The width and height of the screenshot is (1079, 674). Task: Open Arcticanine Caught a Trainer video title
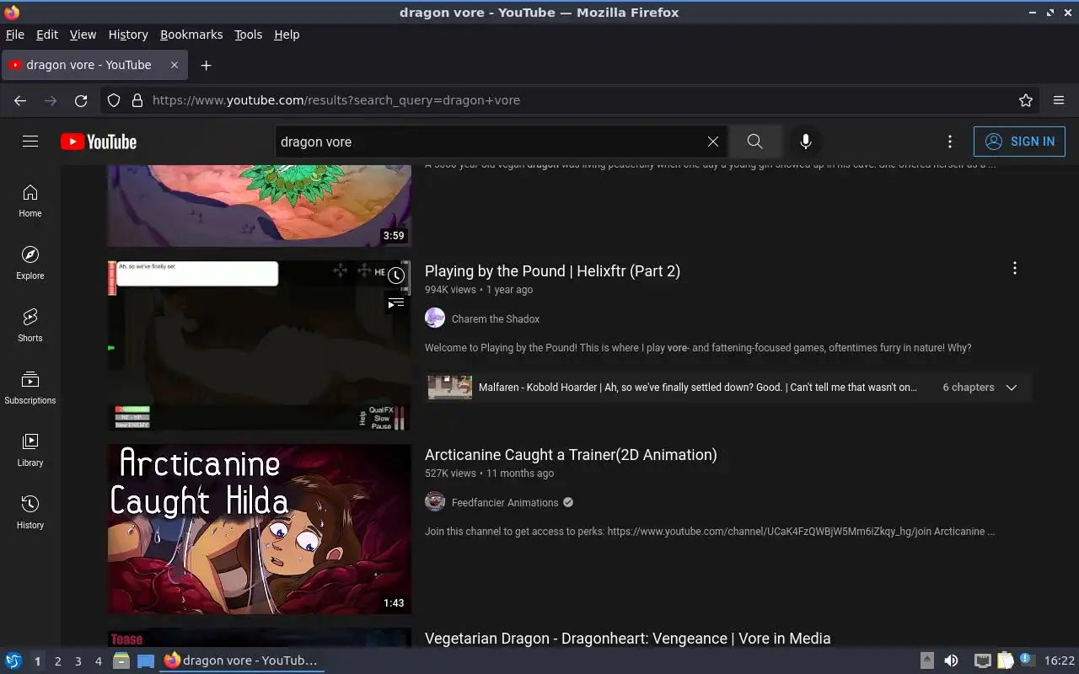click(x=571, y=455)
